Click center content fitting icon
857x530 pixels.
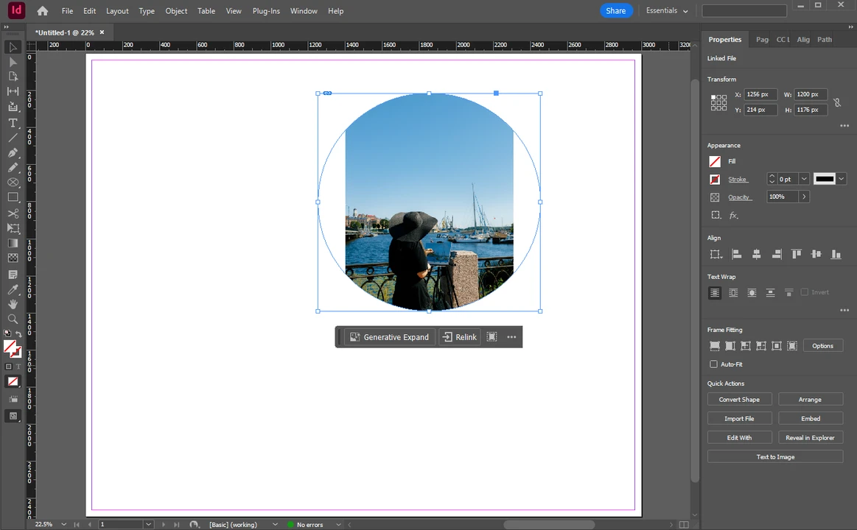coord(777,345)
